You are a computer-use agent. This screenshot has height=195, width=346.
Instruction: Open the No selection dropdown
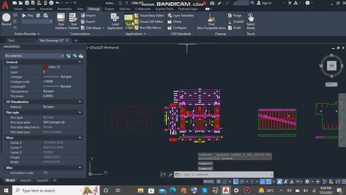pos(35,56)
